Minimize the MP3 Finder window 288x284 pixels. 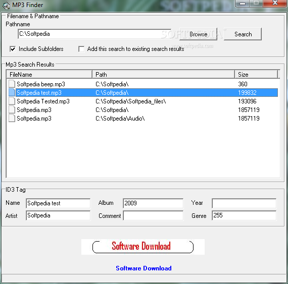243,4
